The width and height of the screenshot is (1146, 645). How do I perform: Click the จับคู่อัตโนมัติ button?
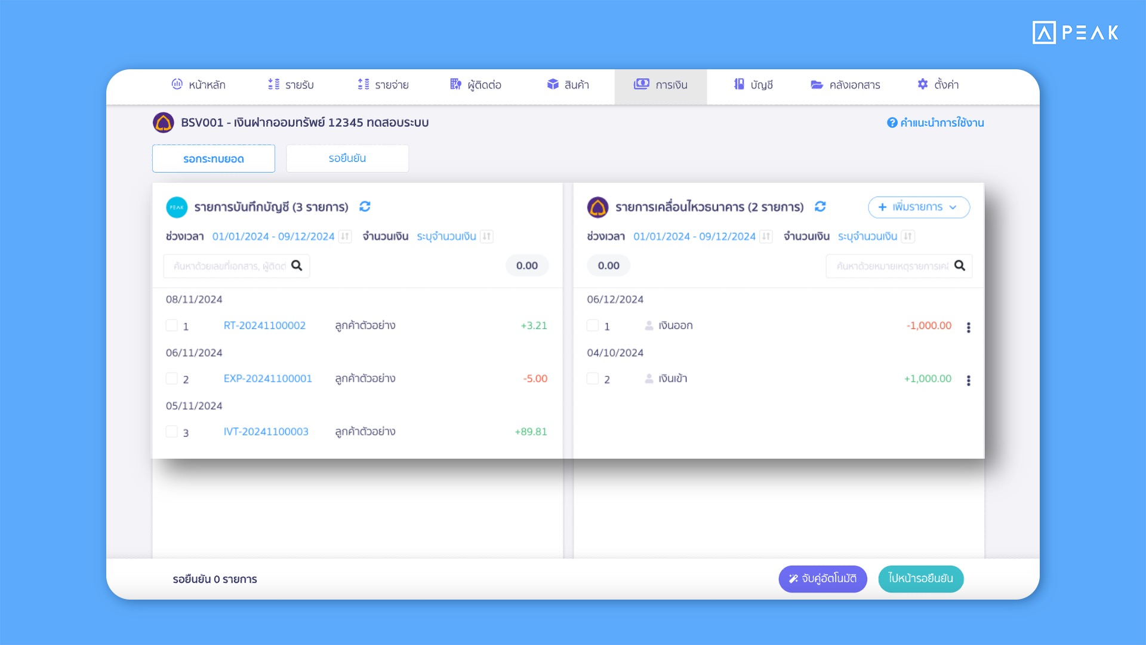click(x=822, y=579)
